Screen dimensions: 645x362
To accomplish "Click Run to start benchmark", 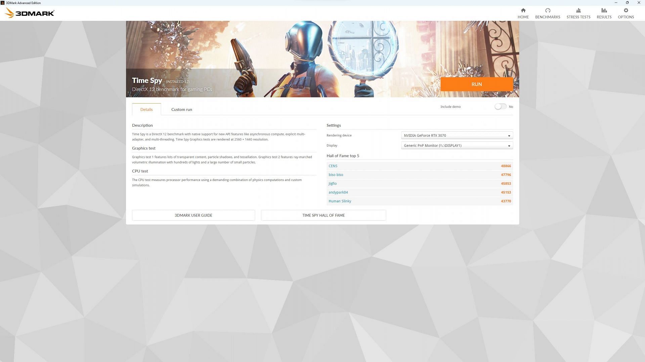I will 476,84.
